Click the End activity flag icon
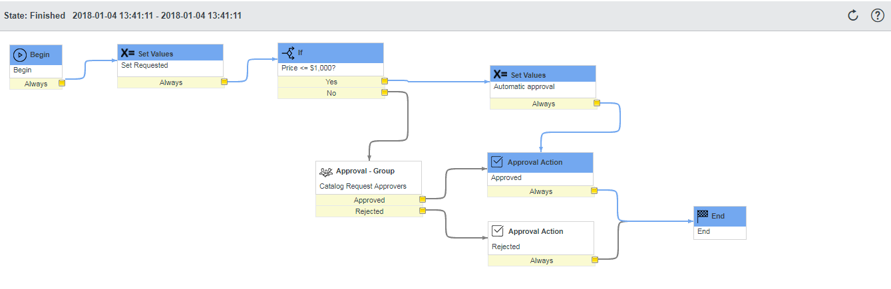The height and width of the screenshot is (289, 891). click(x=702, y=215)
